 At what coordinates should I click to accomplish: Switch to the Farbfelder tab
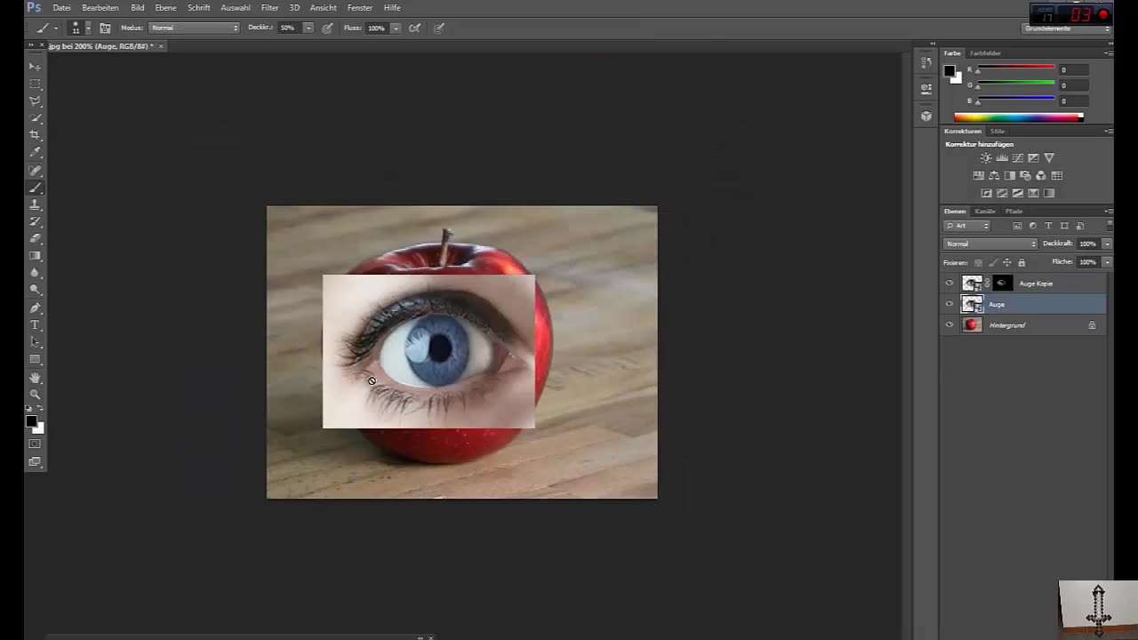click(x=985, y=53)
